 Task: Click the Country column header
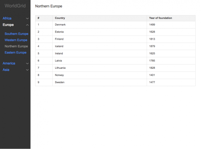[x=60, y=18]
